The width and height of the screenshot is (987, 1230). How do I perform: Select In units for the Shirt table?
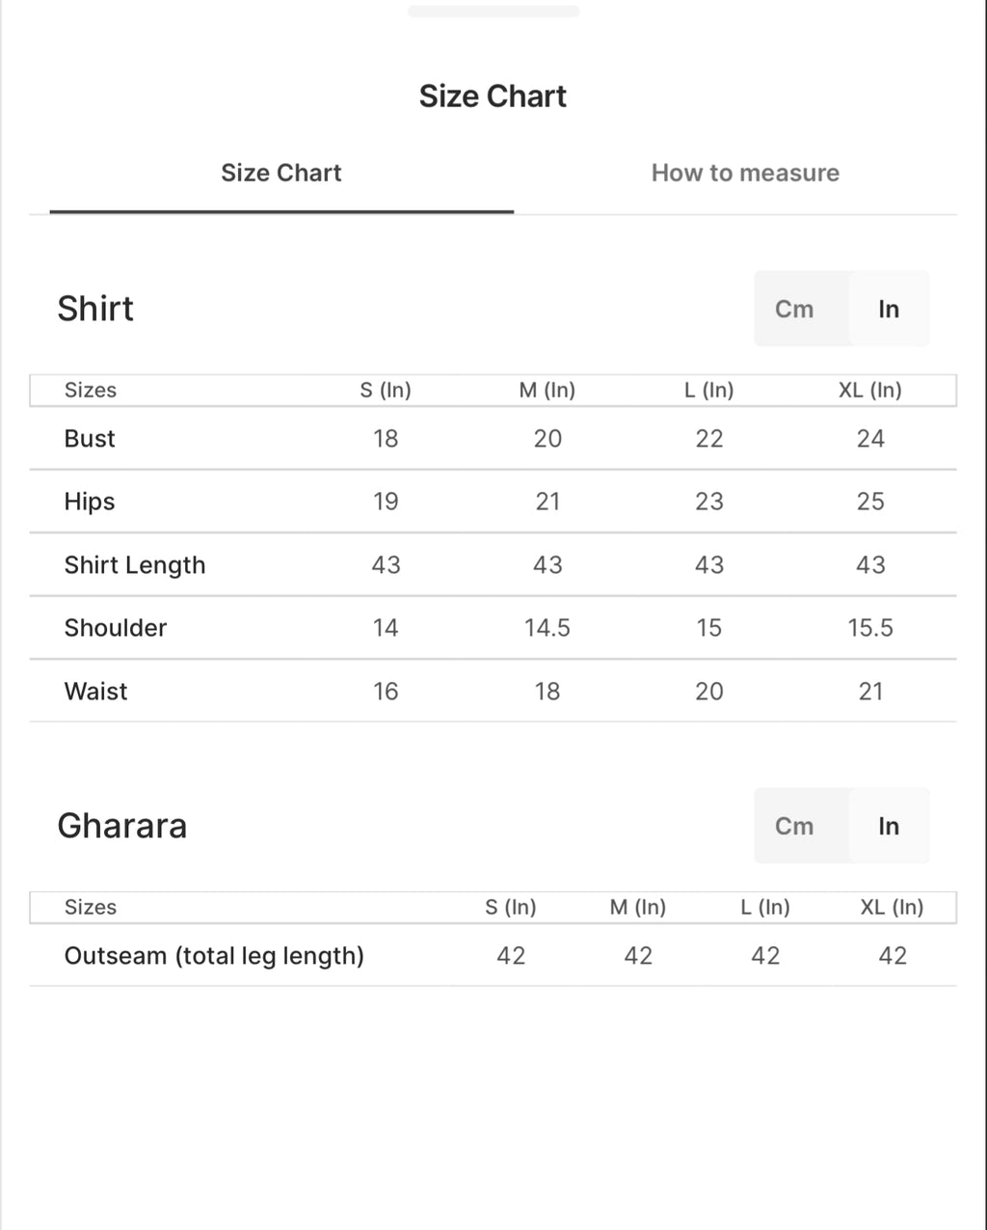coord(889,309)
